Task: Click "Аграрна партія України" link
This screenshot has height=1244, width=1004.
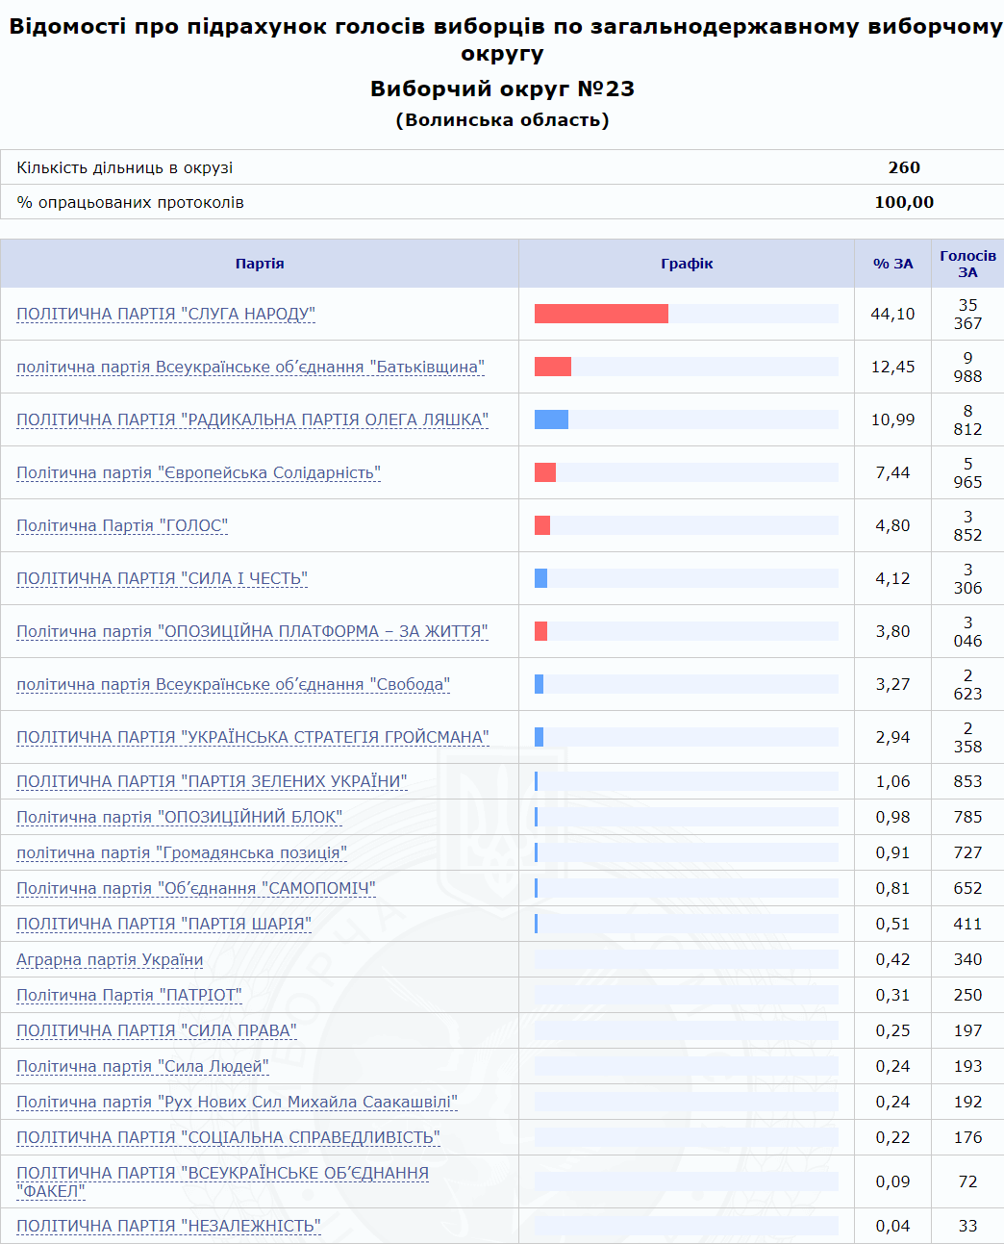Action: pyautogui.click(x=110, y=959)
